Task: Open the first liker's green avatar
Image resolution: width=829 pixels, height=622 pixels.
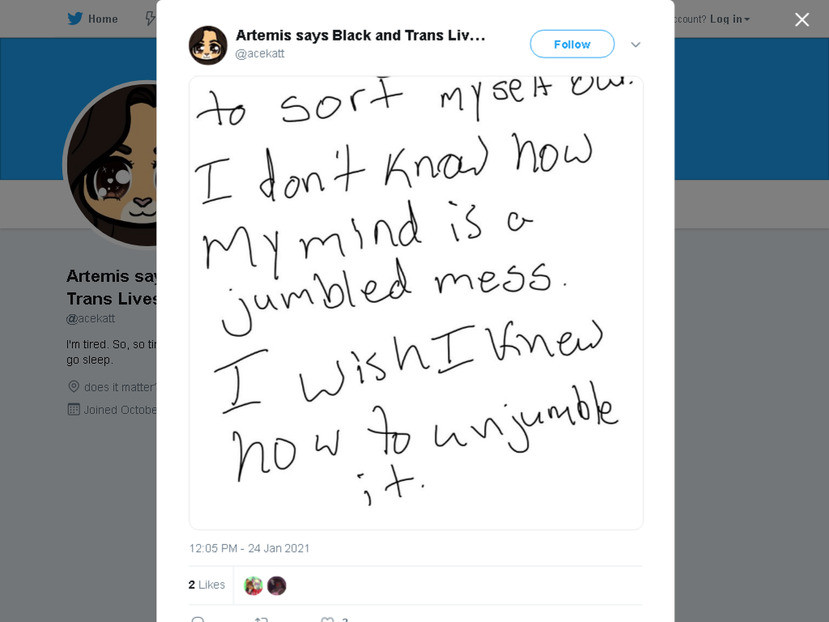Action: pos(253,586)
